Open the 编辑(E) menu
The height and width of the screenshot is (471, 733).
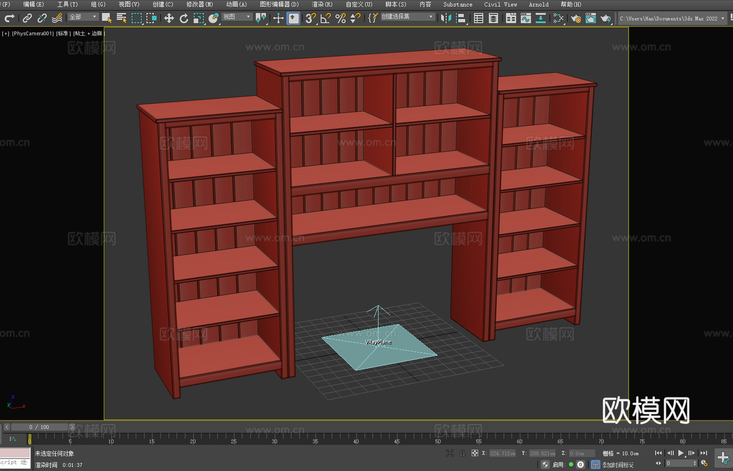tap(34, 4)
